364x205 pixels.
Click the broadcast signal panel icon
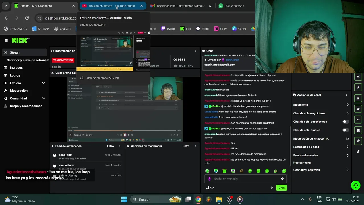(358, 120)
